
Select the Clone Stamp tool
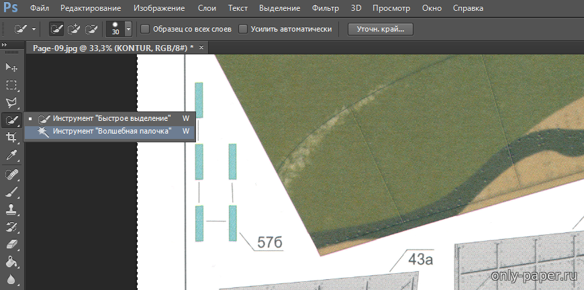coord(11,209)
